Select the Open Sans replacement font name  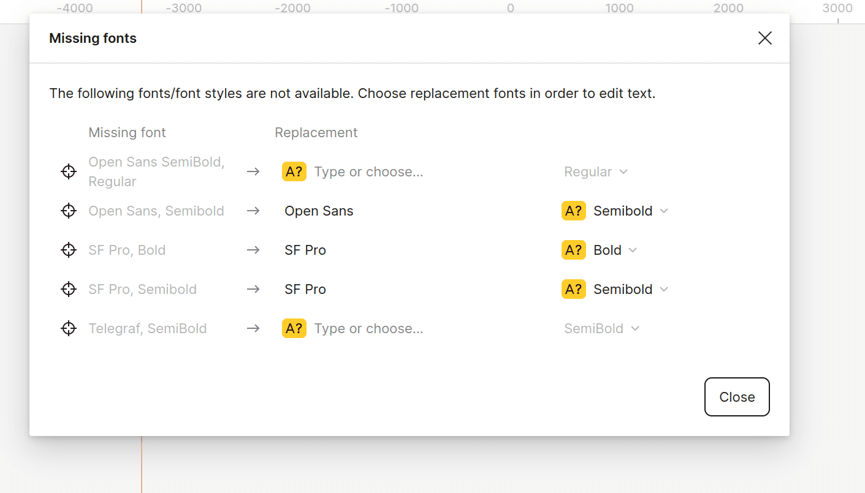tap(319, 211)
